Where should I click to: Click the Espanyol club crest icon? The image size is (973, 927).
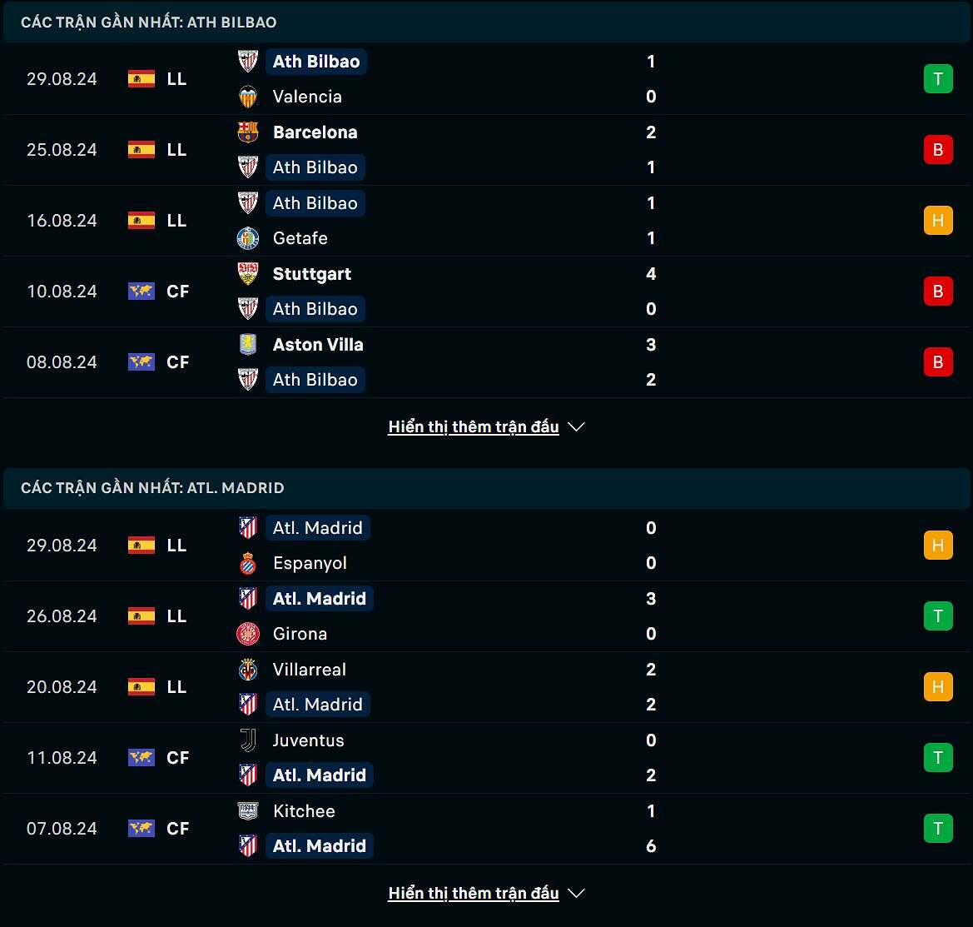pyautogui.click(x=247, y=563)
